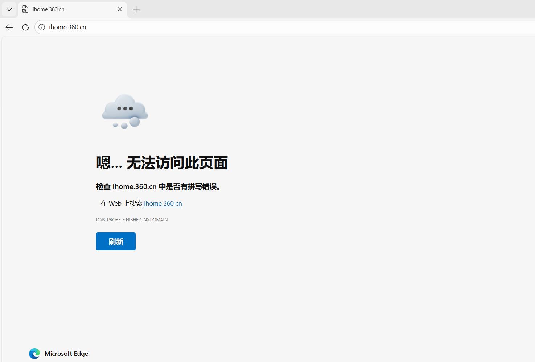Click the back navigation arrow
This screenshot has height=362, width=535.
(9, 27)
